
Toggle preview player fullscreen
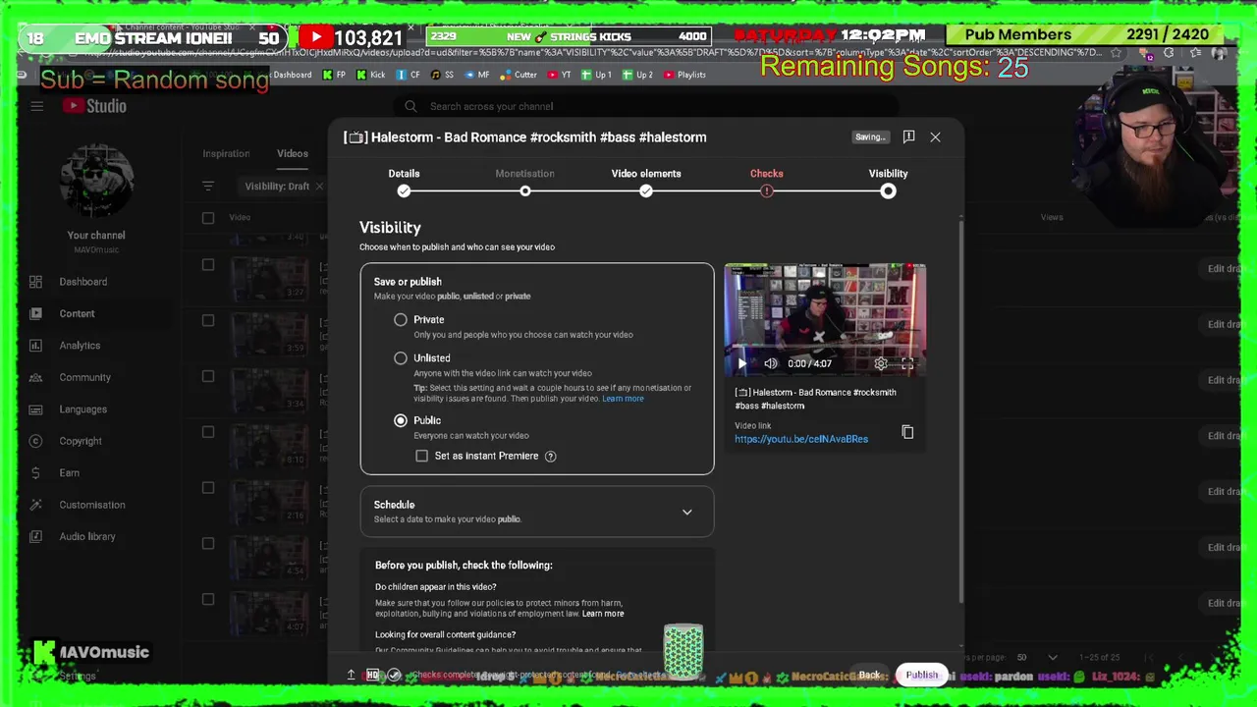click(x=907, y=363)
